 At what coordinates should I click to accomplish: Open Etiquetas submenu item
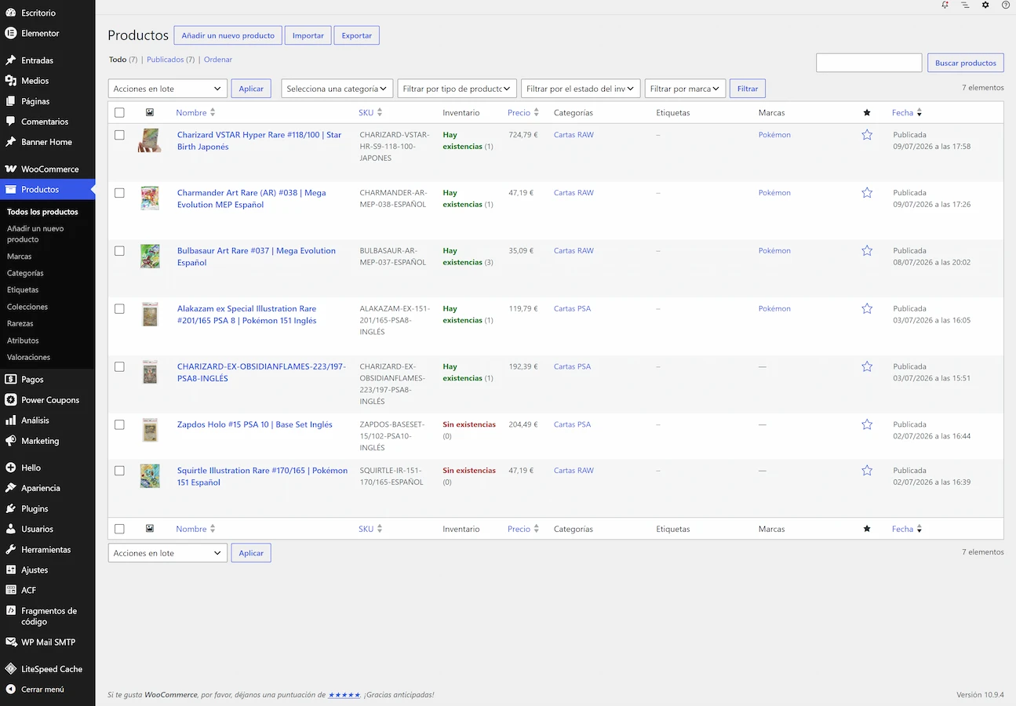click(x=23, y=290)
